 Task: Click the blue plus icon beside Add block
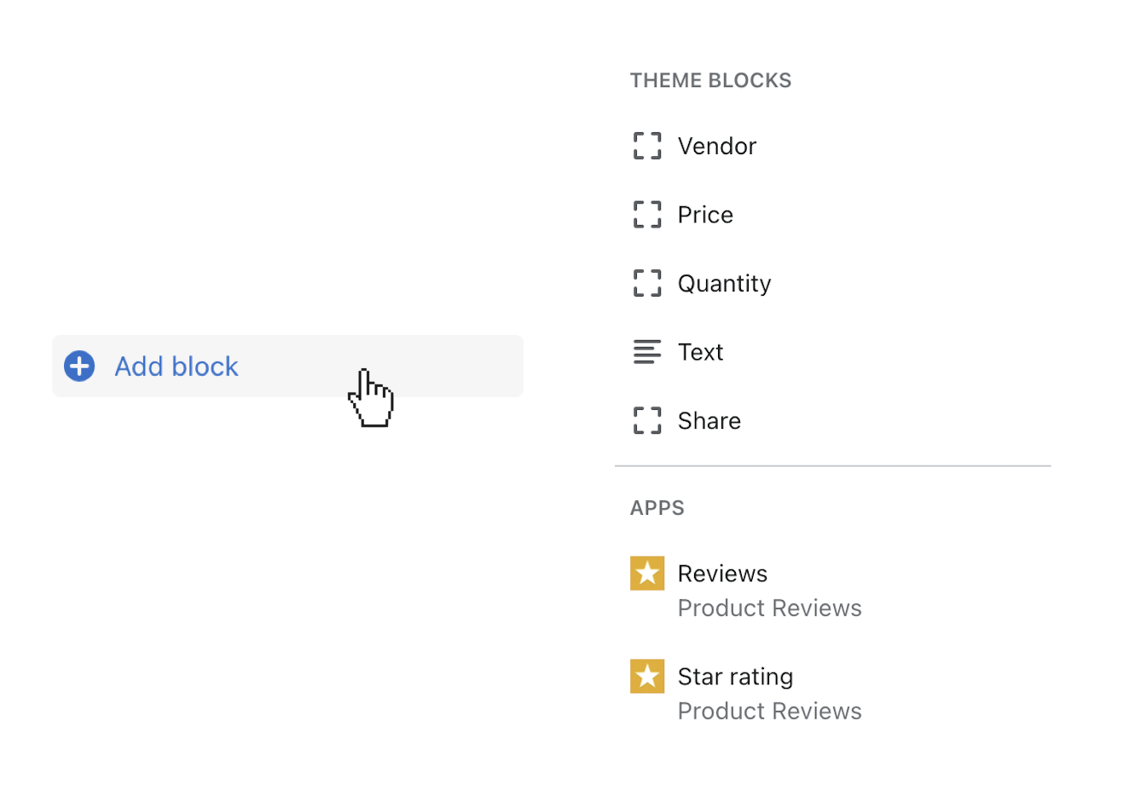(x=79, y=366)
